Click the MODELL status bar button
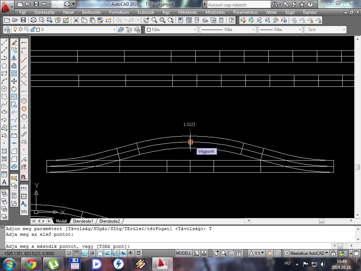Screen dimensions: 361x271 (183, 253)
